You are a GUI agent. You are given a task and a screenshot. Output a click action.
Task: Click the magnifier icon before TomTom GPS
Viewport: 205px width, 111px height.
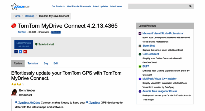coord(87,102)
